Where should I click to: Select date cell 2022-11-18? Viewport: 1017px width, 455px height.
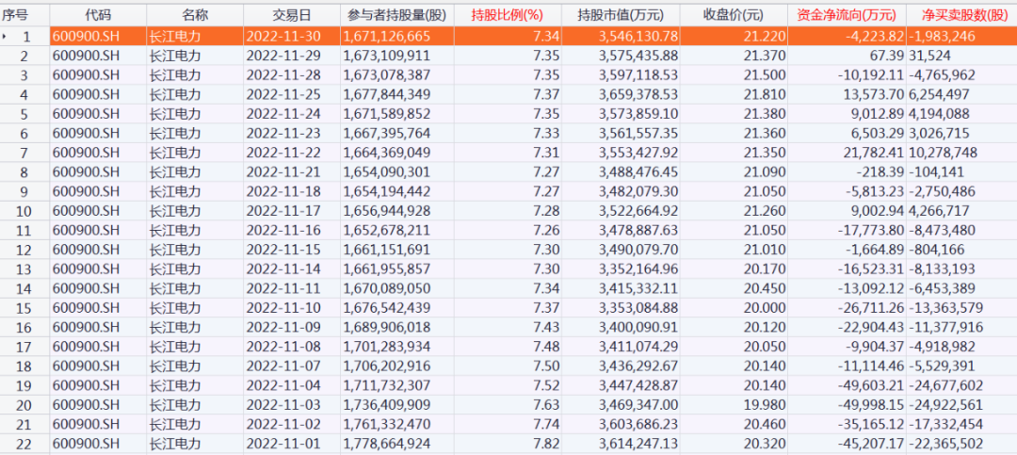pyautogui.click(x=283, y=191)
